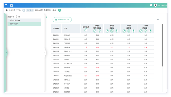The width and height of the screenshot is (171, 97).
Task: Click student number 241010
Action: (56, 72)
